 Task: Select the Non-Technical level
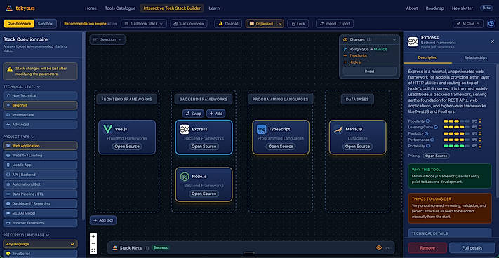click(40, 95)
